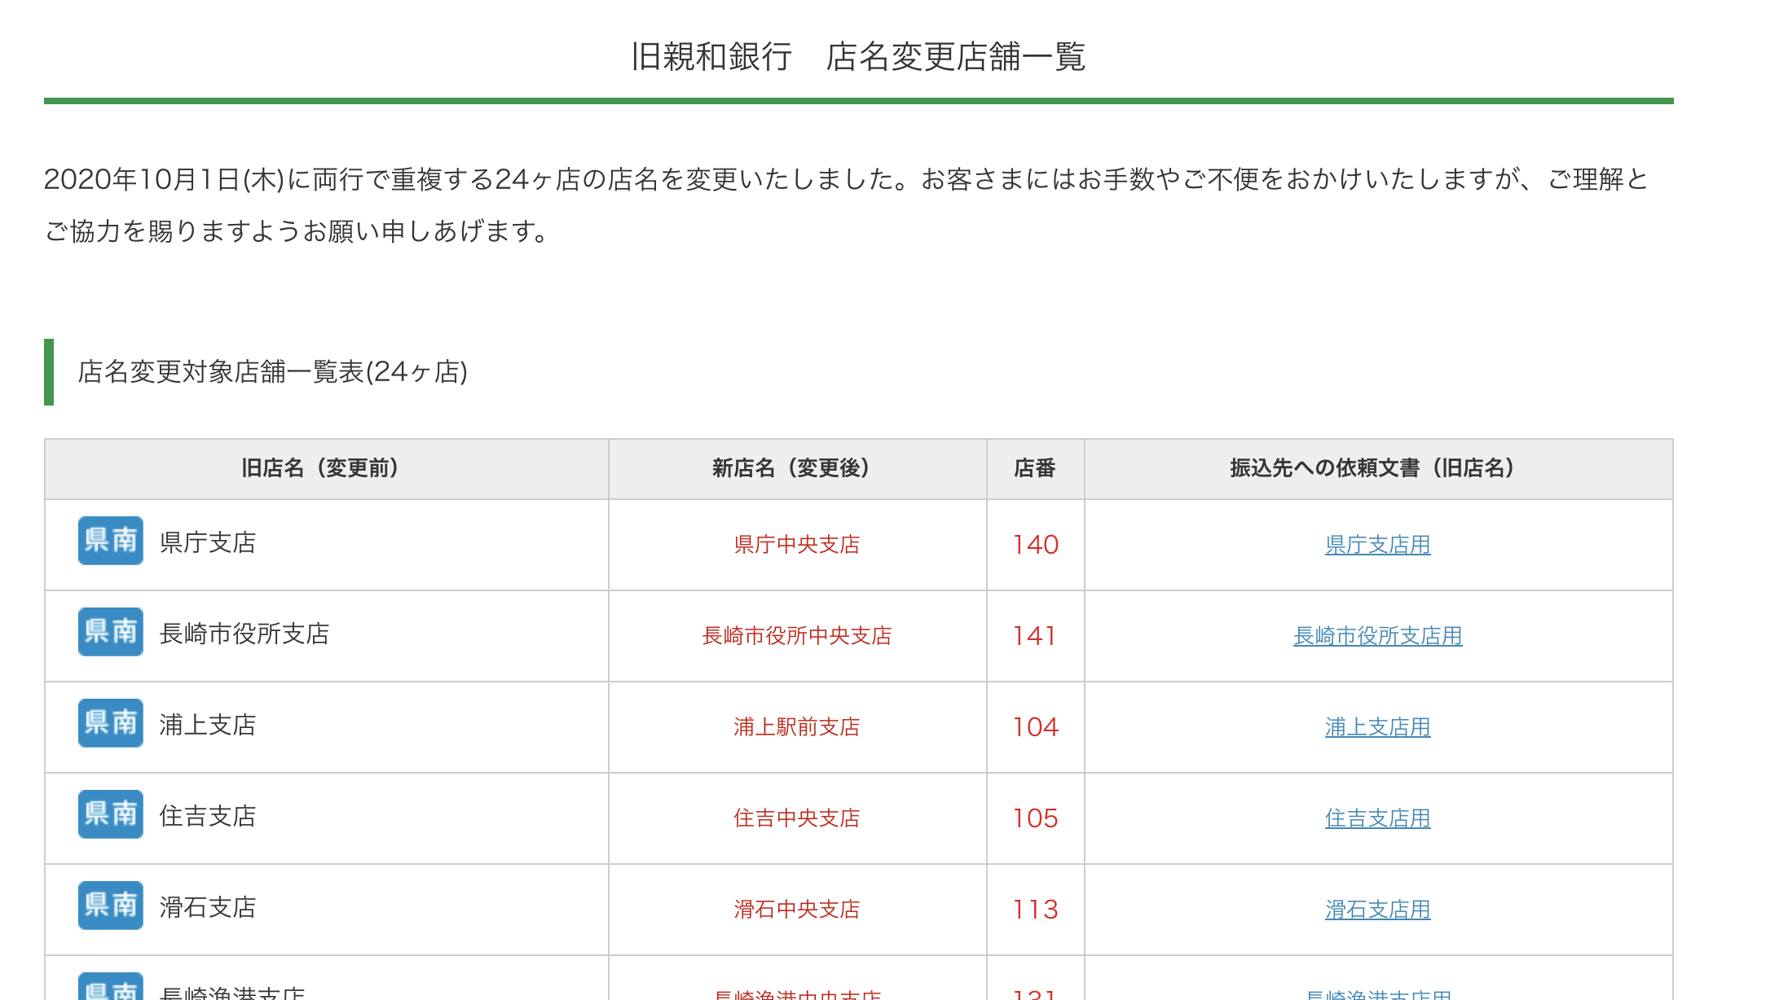Click 県南 badge in 住吉支店 row
The width and height of the screenshot is (1788, 1000).
coord(110,814)
